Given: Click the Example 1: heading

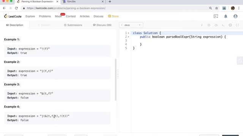Looking at the screenshot, I should pyautogui.click(x=12, y=39).
